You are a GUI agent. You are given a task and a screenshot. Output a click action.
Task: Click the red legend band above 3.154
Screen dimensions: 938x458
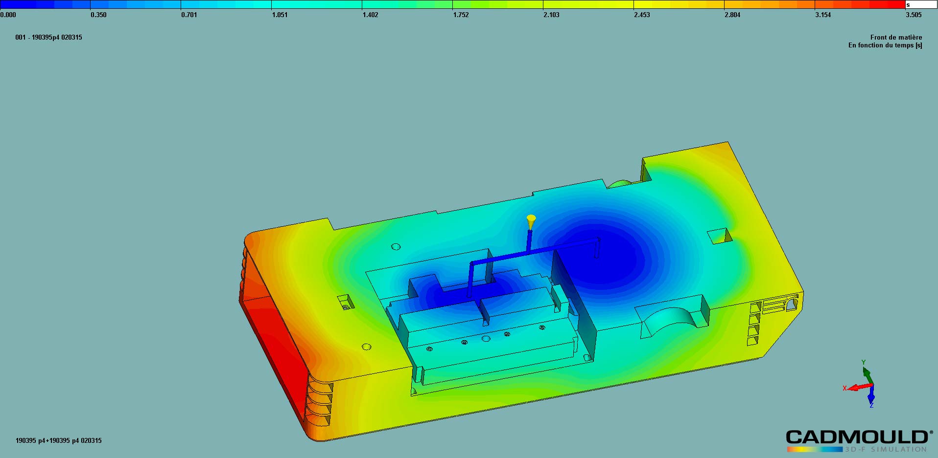[860, 4]
